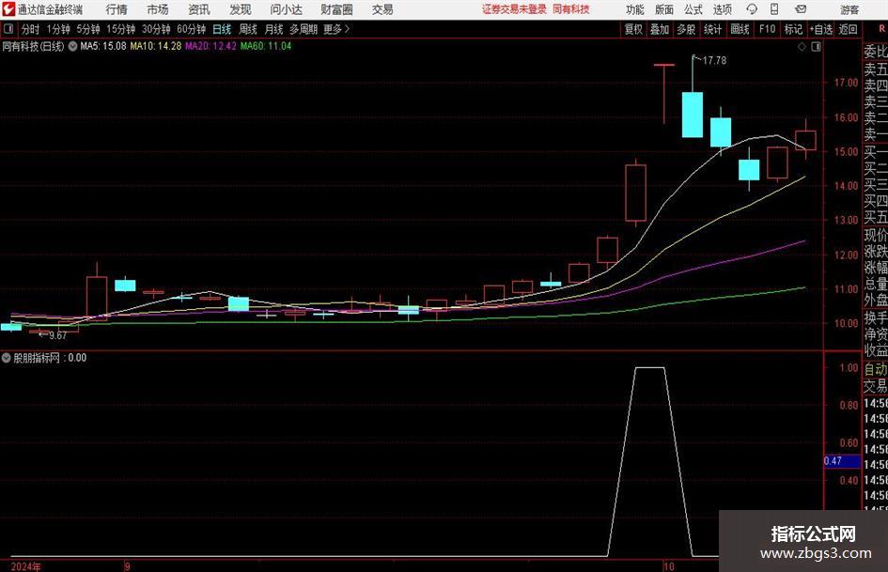Click the 多股 multi-stock button
Screen dimensions: 888x572
[x=686, y=29]
